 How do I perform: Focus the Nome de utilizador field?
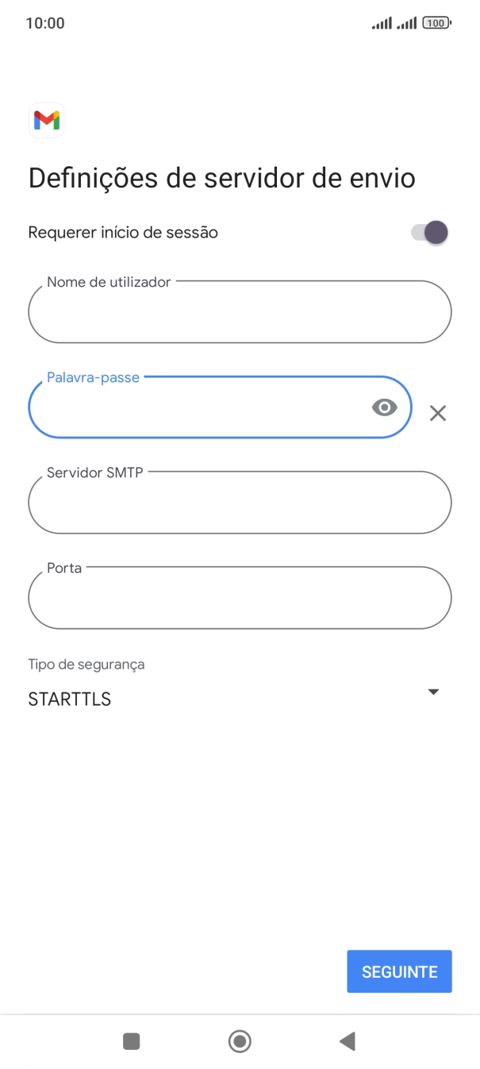[x=238, y=312]
